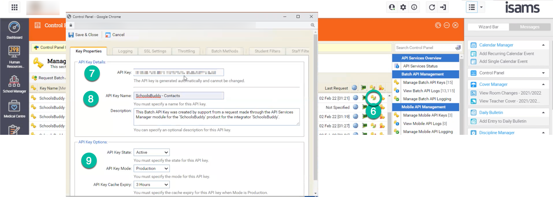This screenshot has height=197, width=553.
Task: Click the API Key Name field
Action: 178,95
